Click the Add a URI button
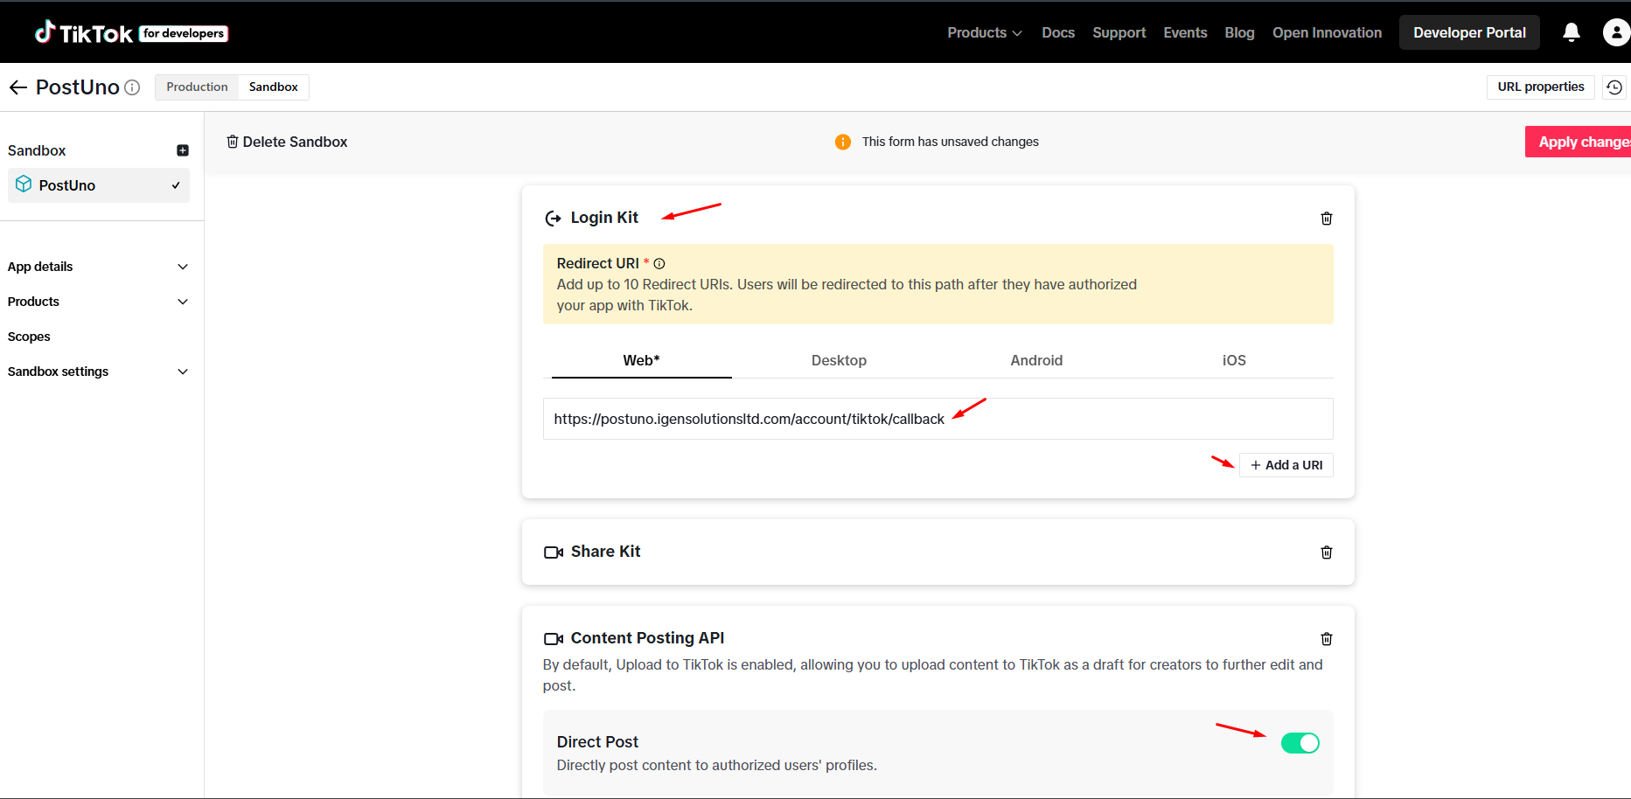 point(1286,465)
